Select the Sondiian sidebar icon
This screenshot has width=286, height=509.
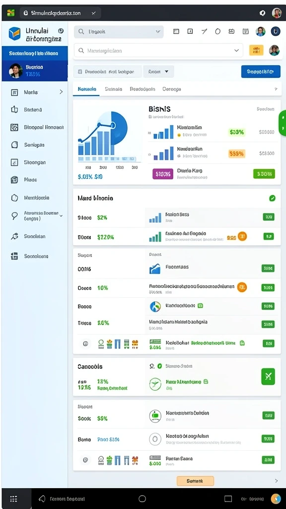[14, 236]
